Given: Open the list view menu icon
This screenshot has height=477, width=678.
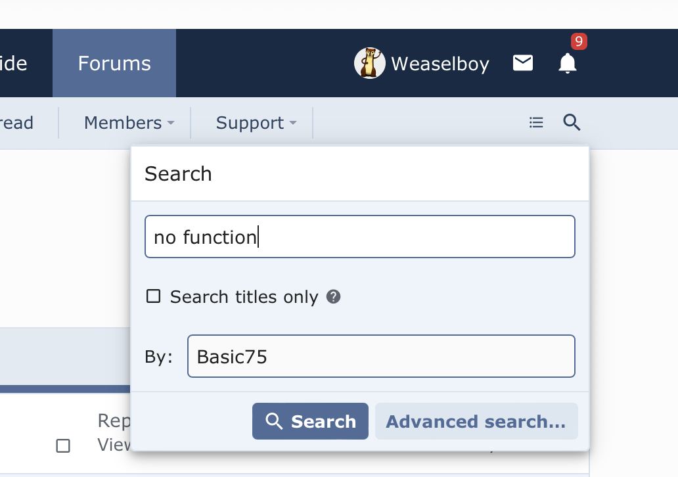Looking at the screenshot, I should (x=536, y=122).
